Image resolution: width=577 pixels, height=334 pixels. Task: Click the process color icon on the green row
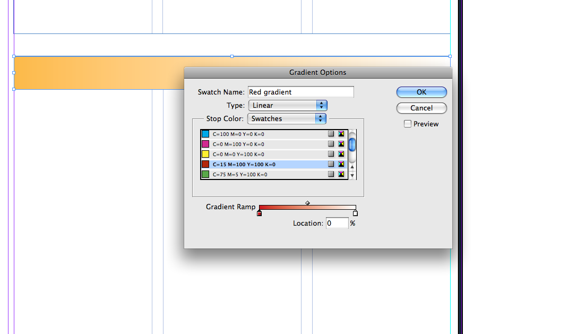331,174
